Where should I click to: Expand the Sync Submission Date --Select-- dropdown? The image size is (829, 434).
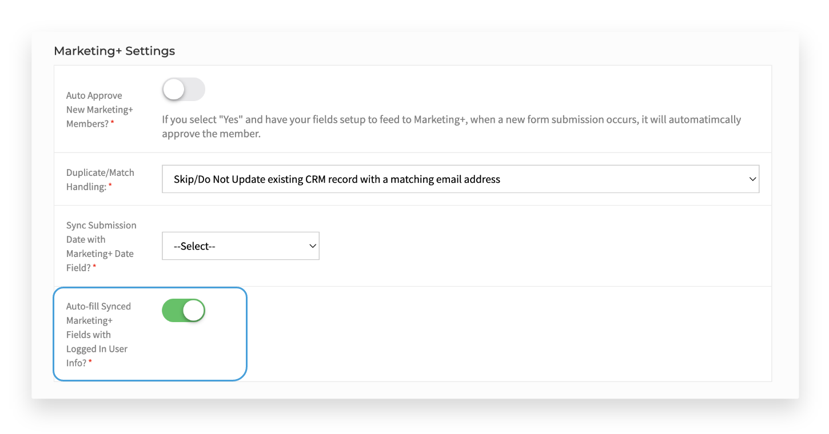tap(240, 246)
